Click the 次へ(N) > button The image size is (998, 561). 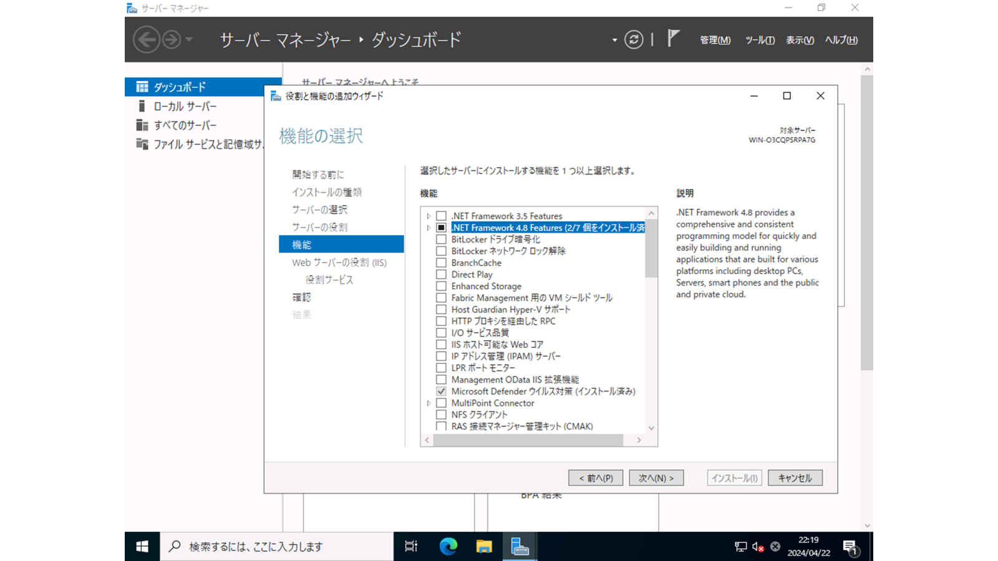coord(656,478)
